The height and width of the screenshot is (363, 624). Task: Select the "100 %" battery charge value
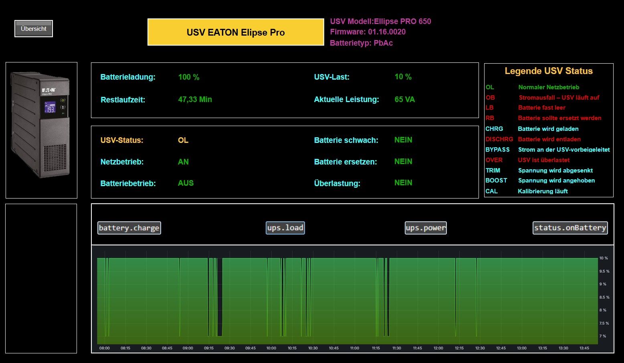click(x=189, y=77)
